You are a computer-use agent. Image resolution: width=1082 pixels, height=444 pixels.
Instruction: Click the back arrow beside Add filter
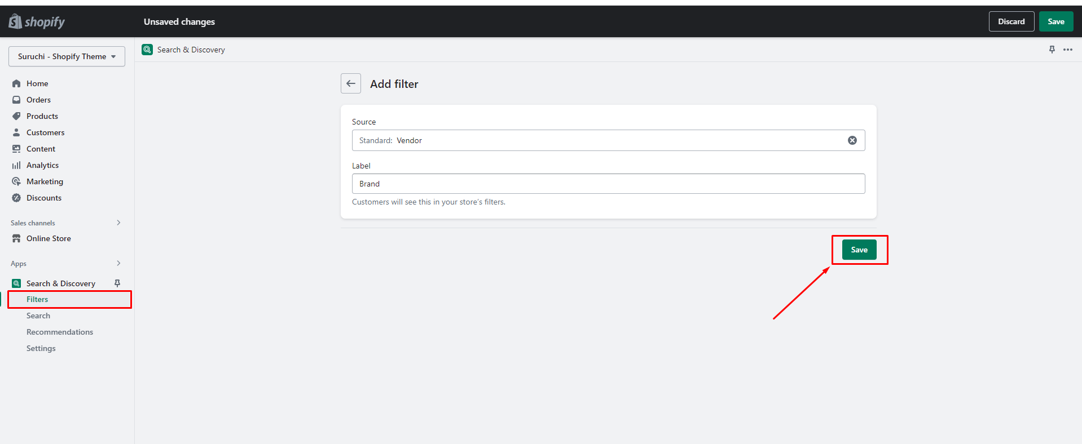(x=351, y=83)
